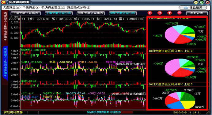Switch to 上海大盘资金分析 view
Image resolution: width=212 pixels, height=115 pixels.
point(59,13)
